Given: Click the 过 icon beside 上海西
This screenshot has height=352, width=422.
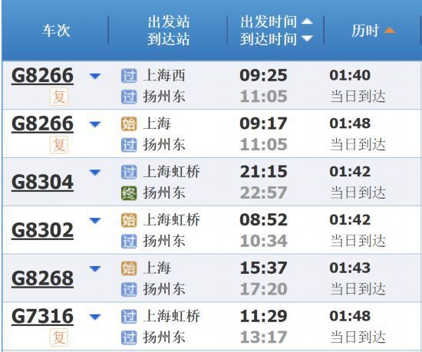Looking at the screenshot, I should 129,76.
